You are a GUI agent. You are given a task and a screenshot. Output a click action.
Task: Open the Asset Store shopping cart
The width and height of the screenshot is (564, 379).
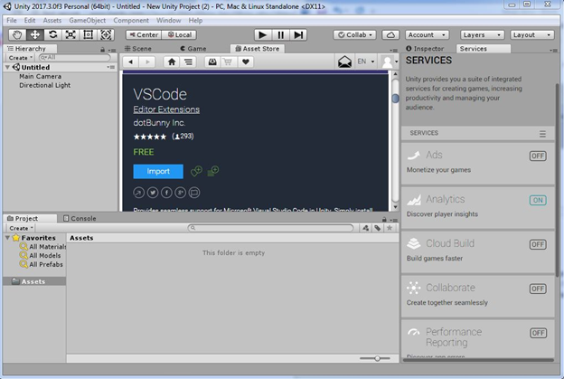click(x=228, y=62)
